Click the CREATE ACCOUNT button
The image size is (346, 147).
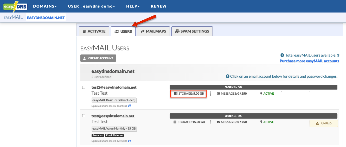pyautogui.click(x=98, y=58)
